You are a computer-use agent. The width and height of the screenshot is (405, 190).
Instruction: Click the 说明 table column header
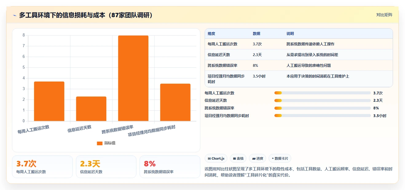(x=290, y=34)
